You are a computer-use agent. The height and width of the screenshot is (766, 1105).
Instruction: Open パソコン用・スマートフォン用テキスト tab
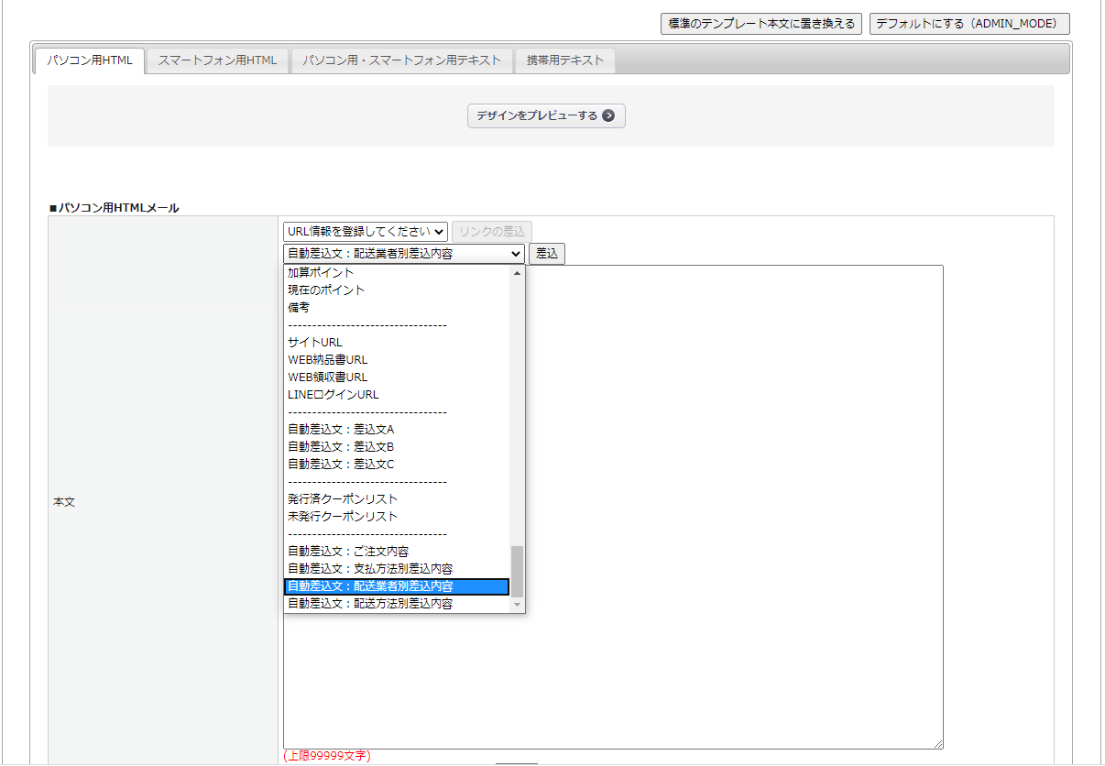[x=402, y=60]
